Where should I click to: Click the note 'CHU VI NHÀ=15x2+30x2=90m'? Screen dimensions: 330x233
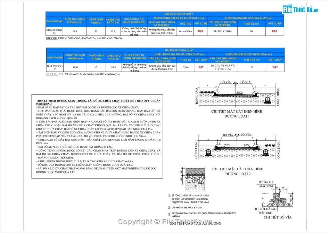click(x=76, y=74)
